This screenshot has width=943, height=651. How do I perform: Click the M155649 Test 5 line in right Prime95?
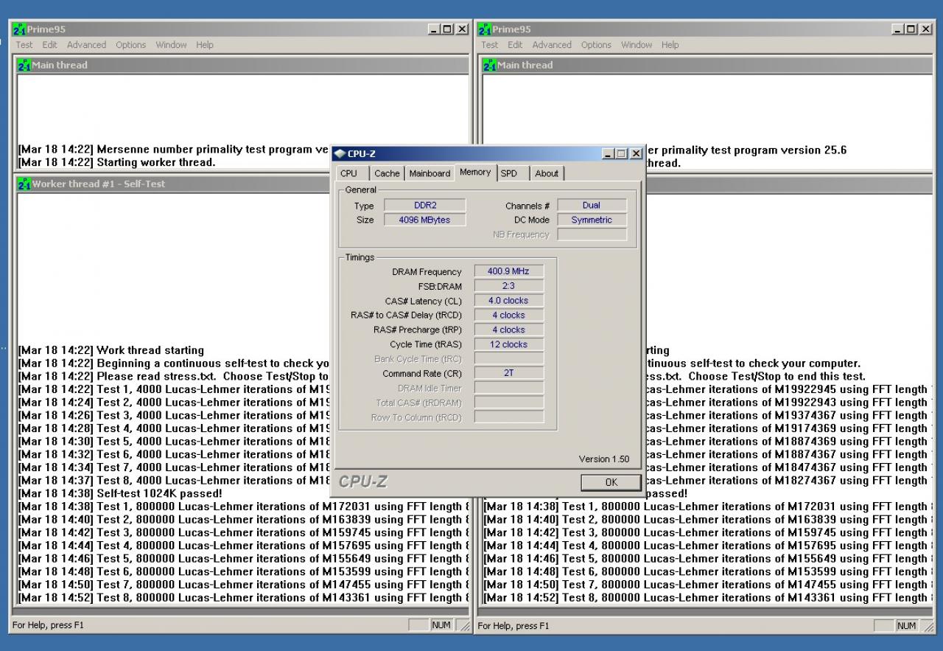(707, 558)
